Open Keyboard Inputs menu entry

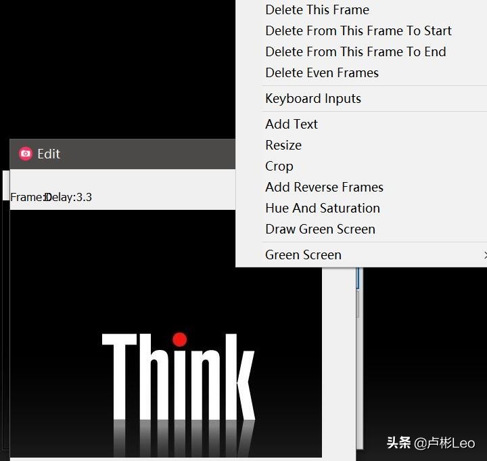[361, 99]
